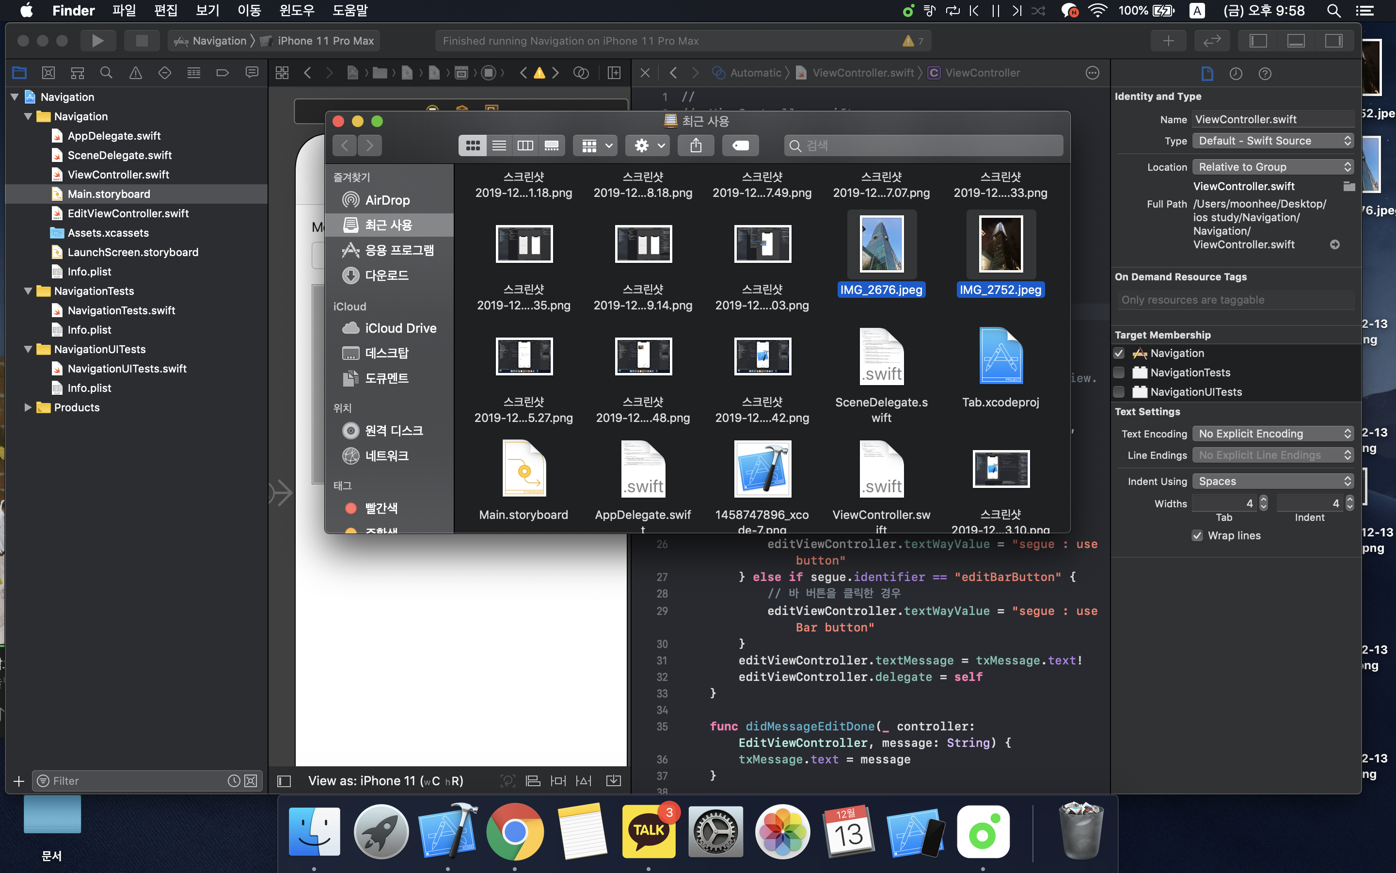
Task: Enable NavigationTests target membership checkbox
Action: tap(1119, 372)
